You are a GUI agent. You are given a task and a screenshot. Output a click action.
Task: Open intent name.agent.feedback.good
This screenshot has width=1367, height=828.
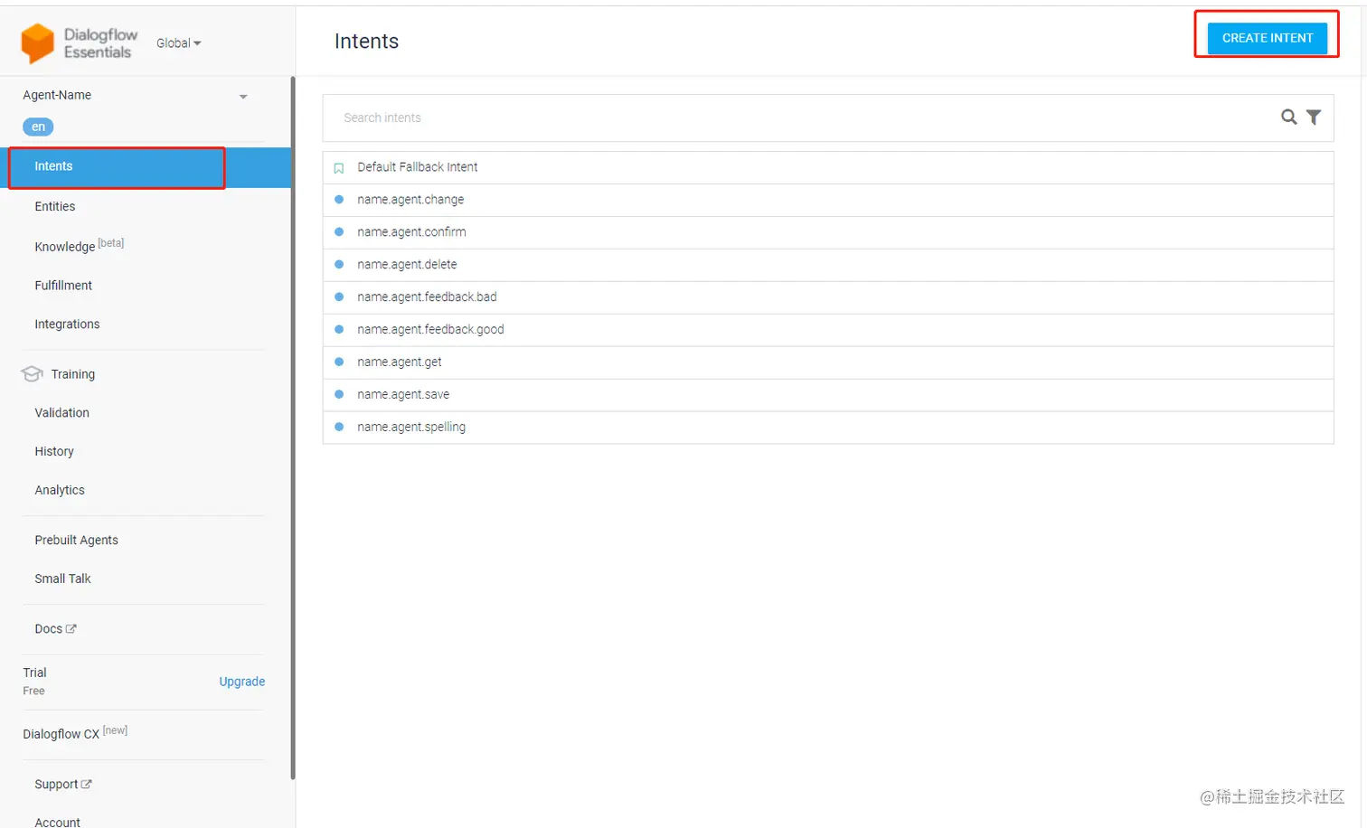pyautogui.click(x=828, y=330)
